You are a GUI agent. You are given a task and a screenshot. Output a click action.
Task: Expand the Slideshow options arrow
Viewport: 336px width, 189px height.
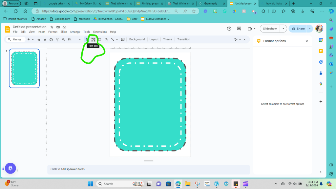point(283,29)
